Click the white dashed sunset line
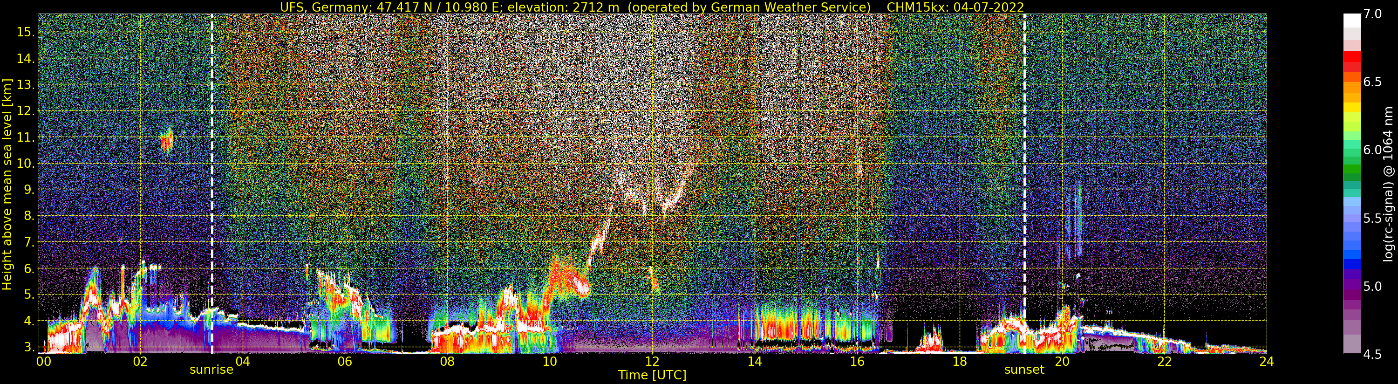1398x384 pixels. click(x=1024, y=184)
